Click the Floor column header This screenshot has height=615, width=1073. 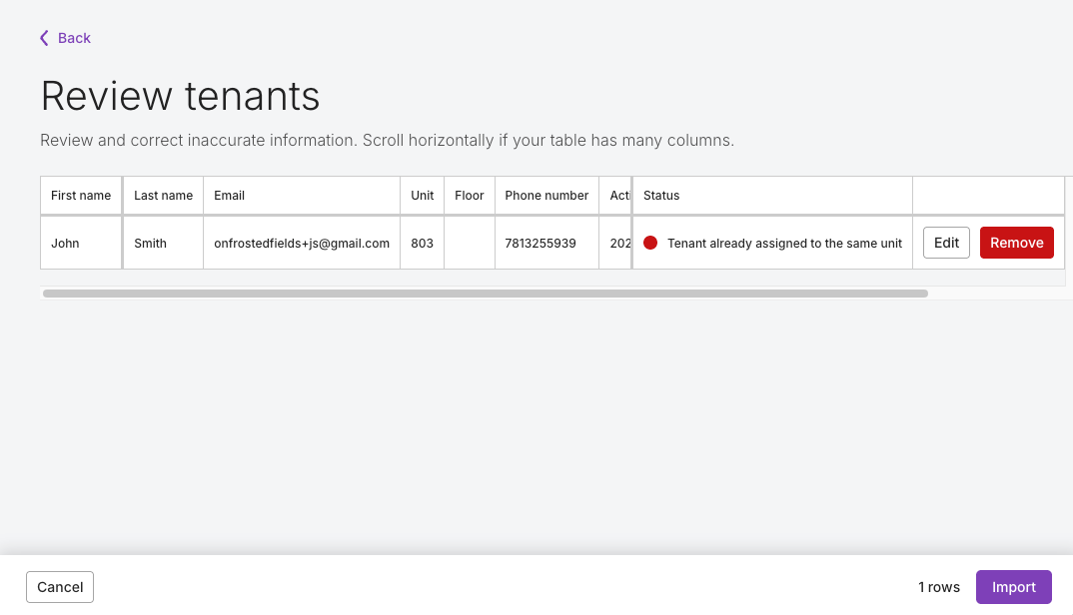[x=469, y=196]
